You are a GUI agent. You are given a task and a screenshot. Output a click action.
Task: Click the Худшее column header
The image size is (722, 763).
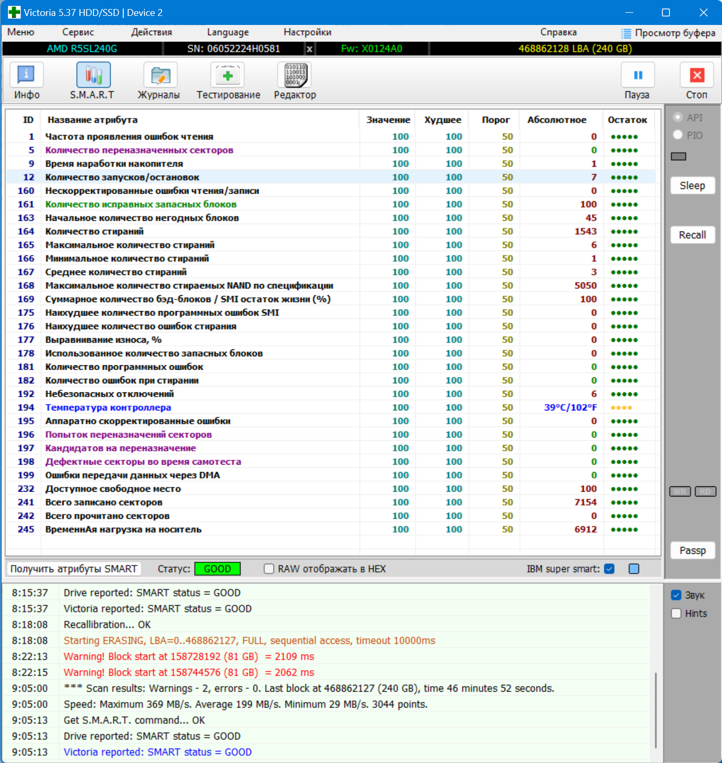(x=443, y=120)
